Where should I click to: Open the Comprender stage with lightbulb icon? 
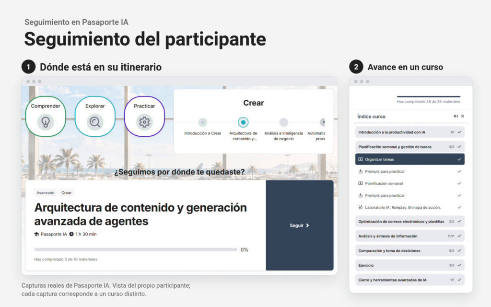coord(46,117)
